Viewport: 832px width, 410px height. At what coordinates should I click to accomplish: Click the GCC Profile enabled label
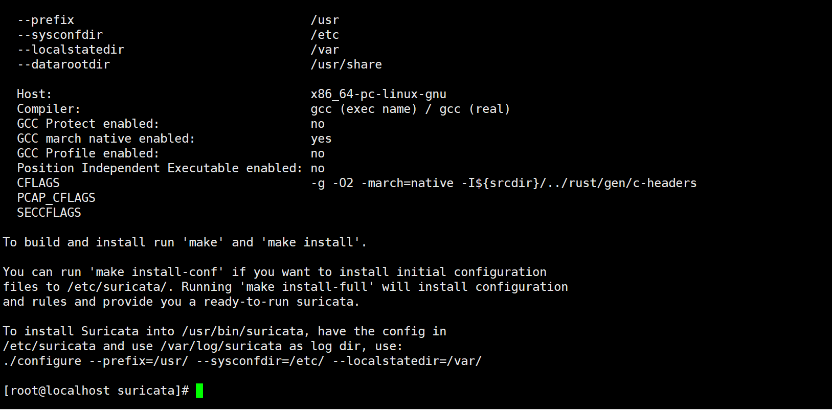coord(88,153)
